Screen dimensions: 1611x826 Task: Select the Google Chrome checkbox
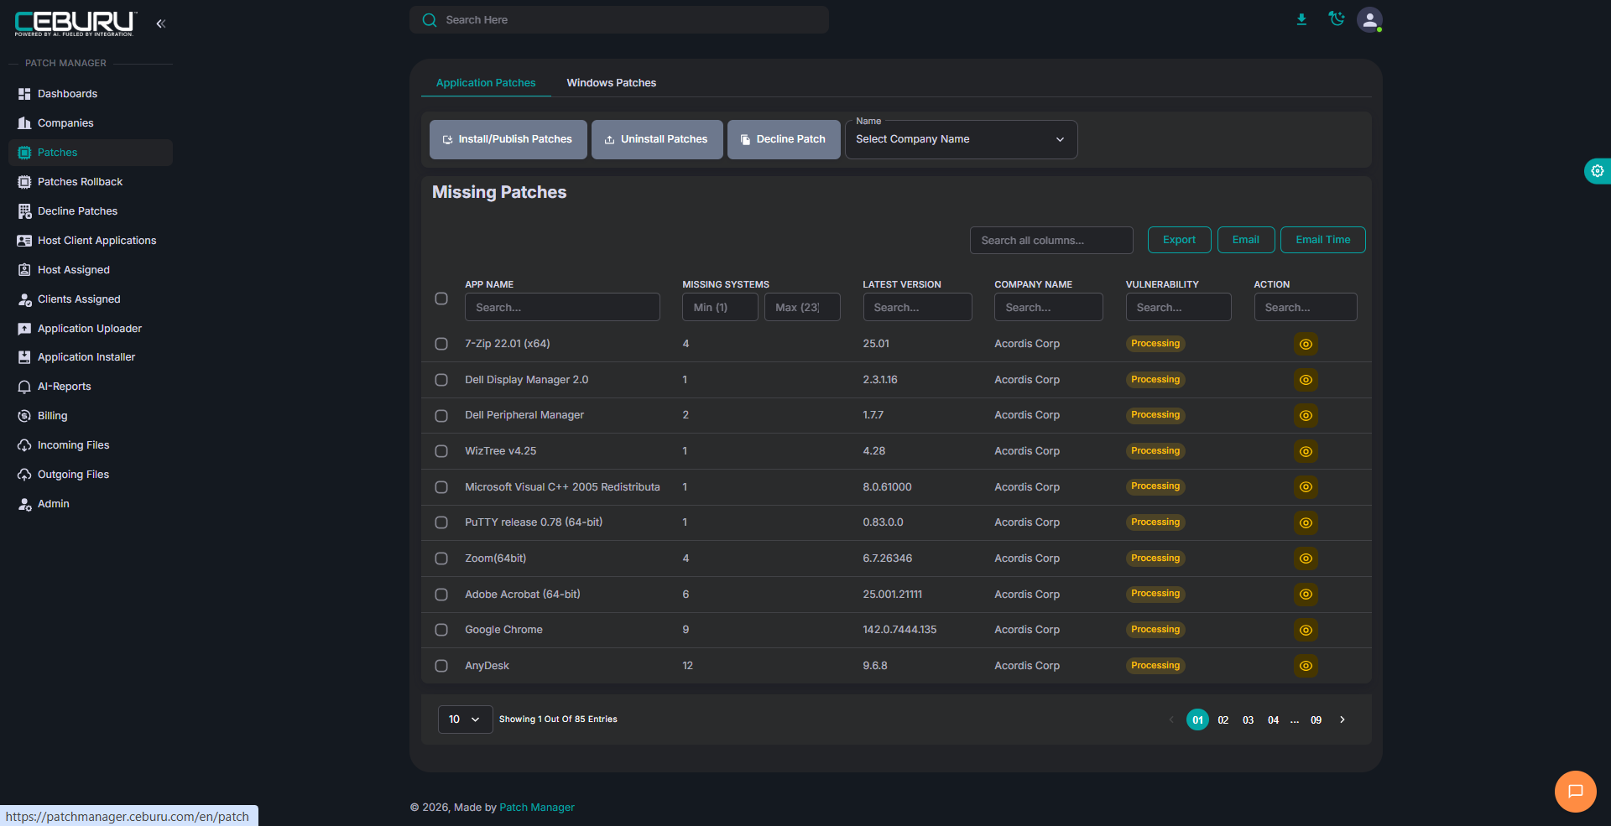coord(441,630)
